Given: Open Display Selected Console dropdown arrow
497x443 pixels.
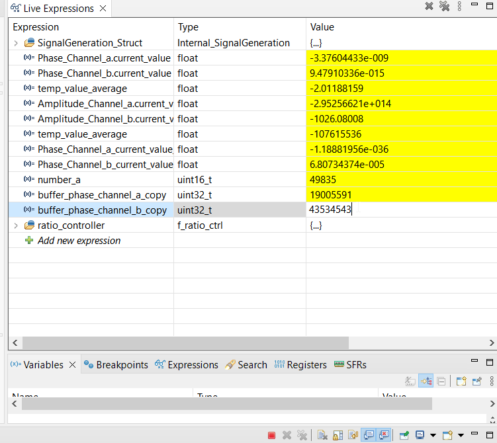Looking at the screenshot, I should (433, 436).
